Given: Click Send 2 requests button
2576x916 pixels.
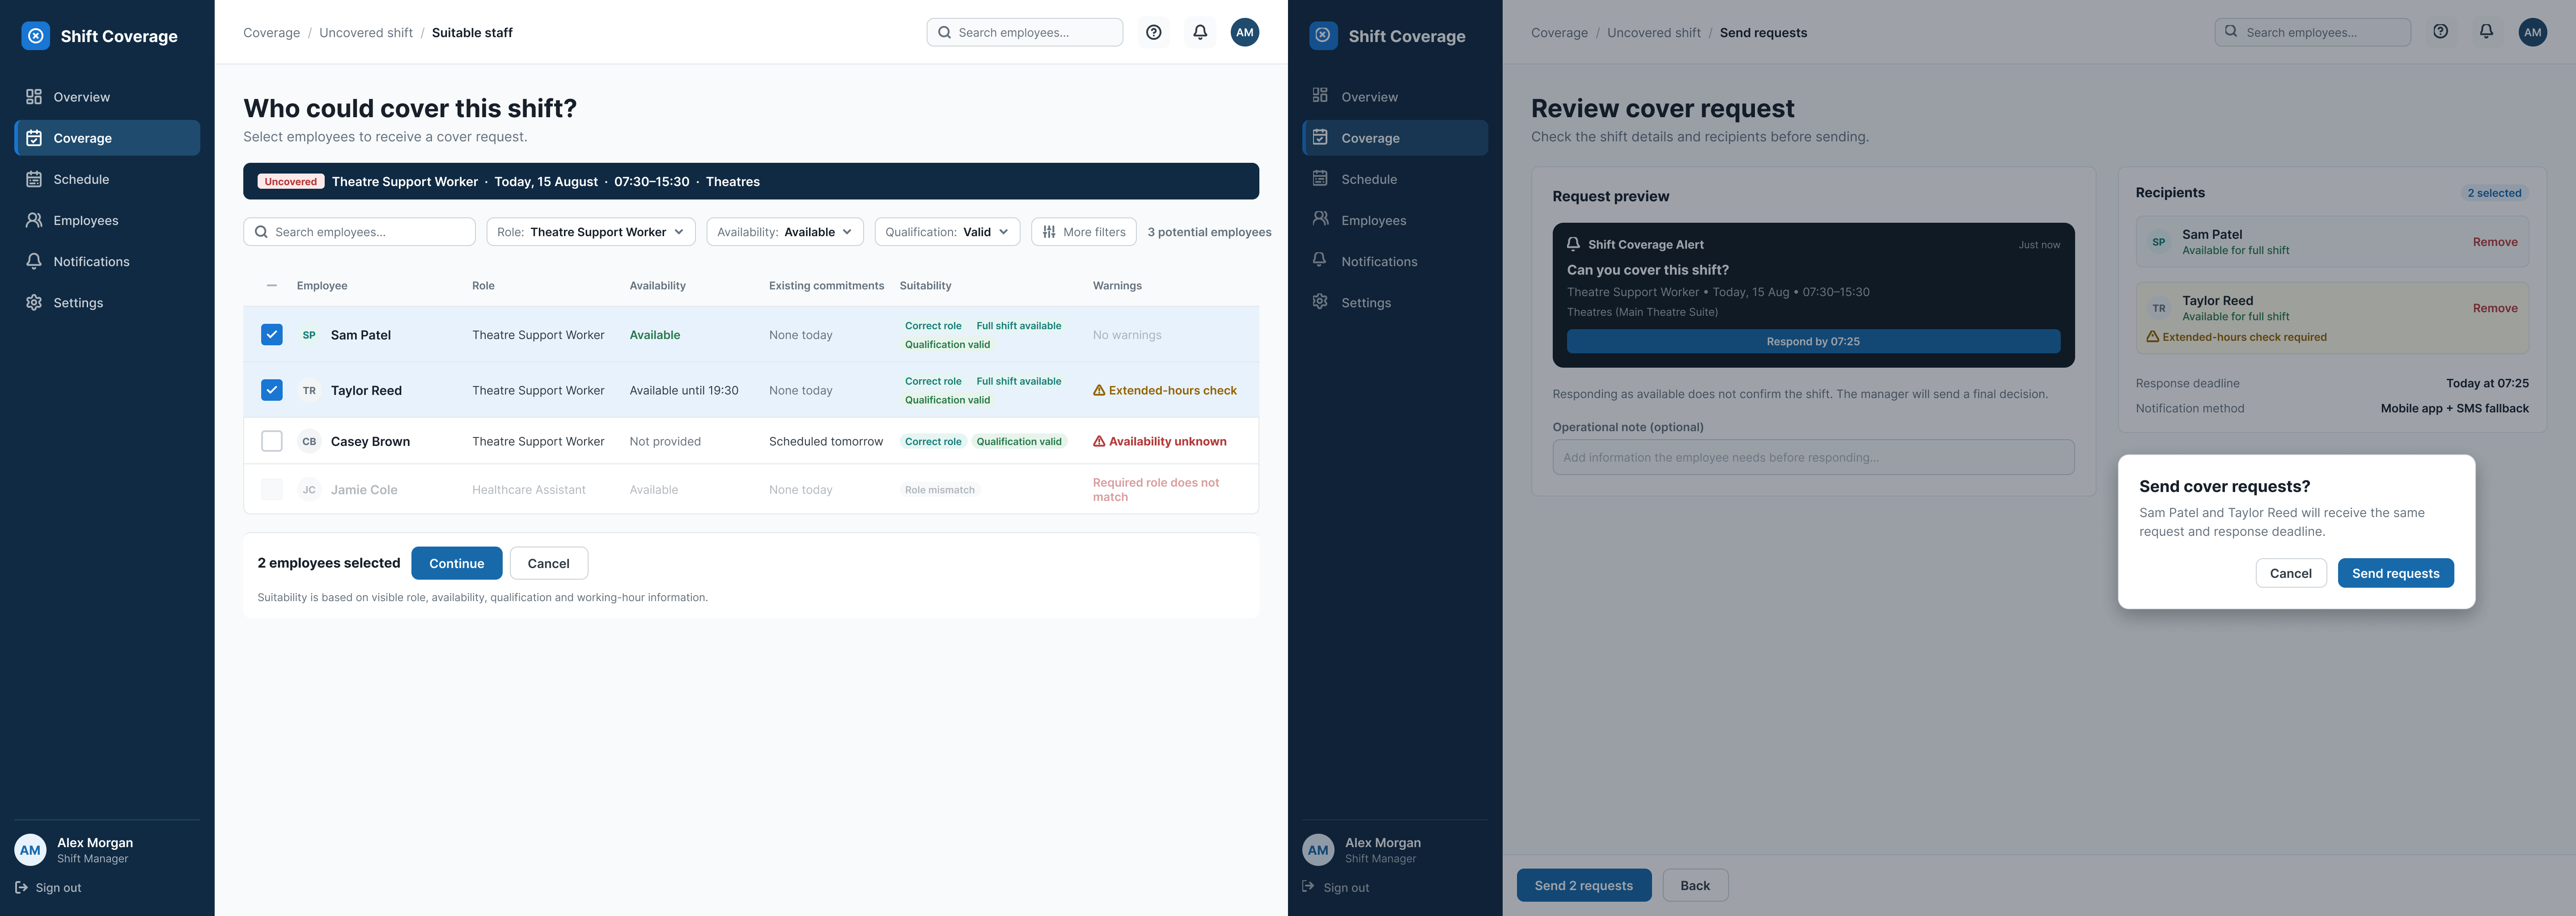Looking at the screenshot, I should point(1584,885).
